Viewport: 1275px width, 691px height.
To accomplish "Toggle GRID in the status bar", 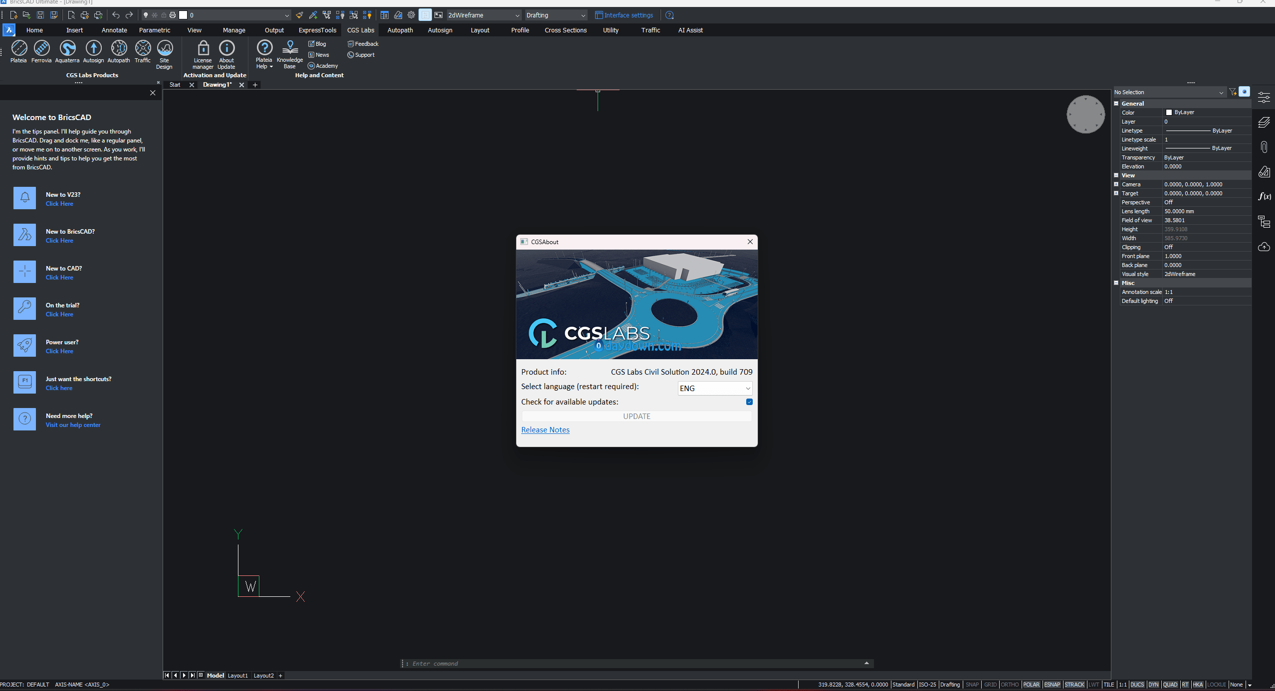I will coord(990,685).
